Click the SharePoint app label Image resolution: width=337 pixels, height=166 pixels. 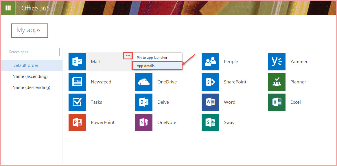click(235, 82)
